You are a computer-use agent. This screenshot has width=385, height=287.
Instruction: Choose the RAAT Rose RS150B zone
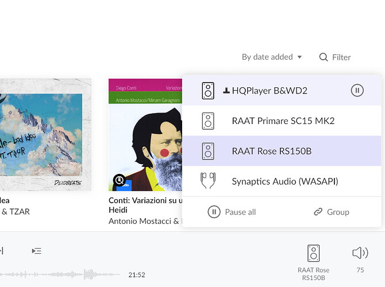click(282, 151)
